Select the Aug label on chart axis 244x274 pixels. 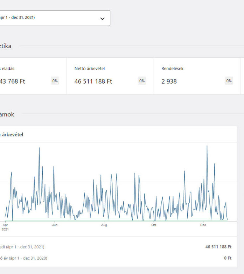coord(104,225)
